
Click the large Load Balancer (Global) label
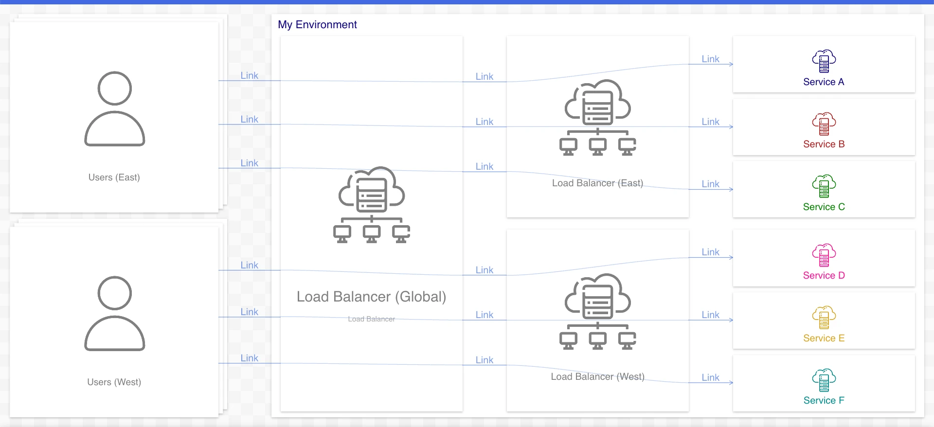point(371,297)
